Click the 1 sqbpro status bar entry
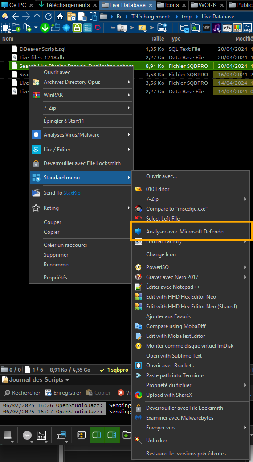253x462 pixels. (x=114, y=370)
